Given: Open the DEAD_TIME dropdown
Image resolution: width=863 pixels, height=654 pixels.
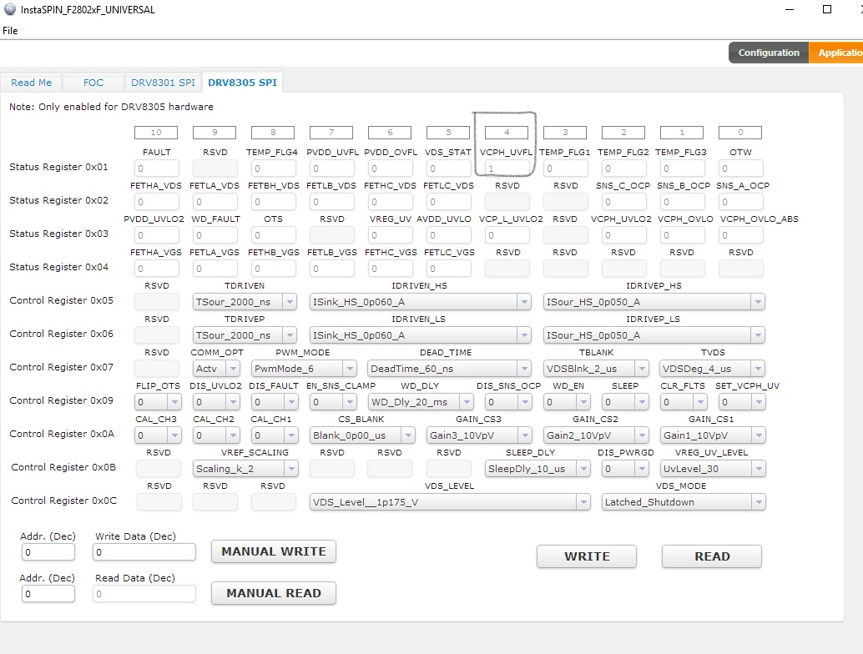Looking at the screenshot, I should point(449,369).
